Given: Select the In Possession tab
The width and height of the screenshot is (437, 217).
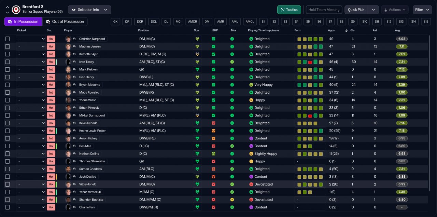Looking at the screenshot, I should (x=23, y=22).
